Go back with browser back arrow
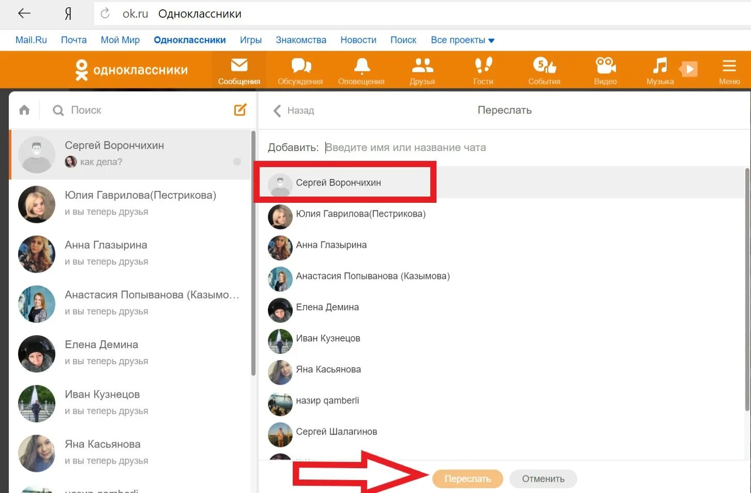 pos(24,13)
